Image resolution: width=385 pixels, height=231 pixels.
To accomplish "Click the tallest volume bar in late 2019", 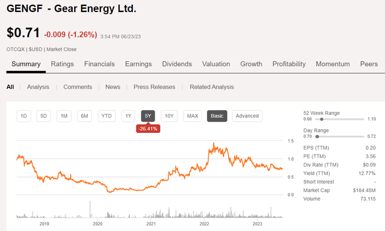I will [90, 209].
